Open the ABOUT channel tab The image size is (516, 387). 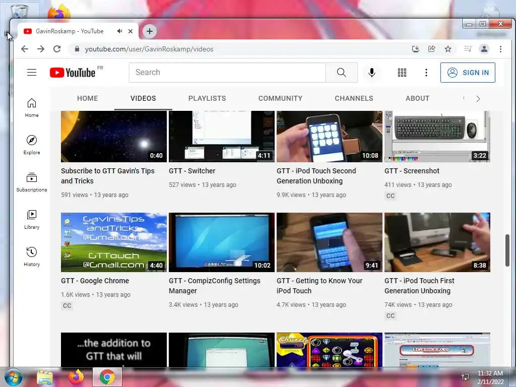click(x=418, y=98)
